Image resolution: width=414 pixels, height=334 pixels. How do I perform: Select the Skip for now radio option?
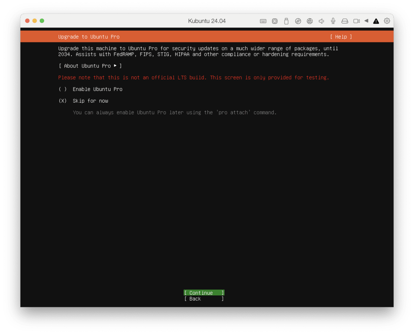coord(83,101)
